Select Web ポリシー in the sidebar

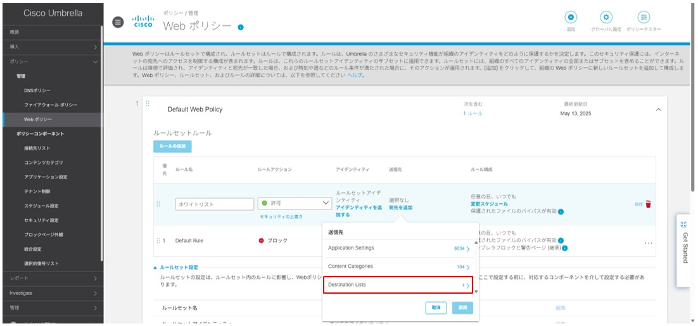click(38, 120)
